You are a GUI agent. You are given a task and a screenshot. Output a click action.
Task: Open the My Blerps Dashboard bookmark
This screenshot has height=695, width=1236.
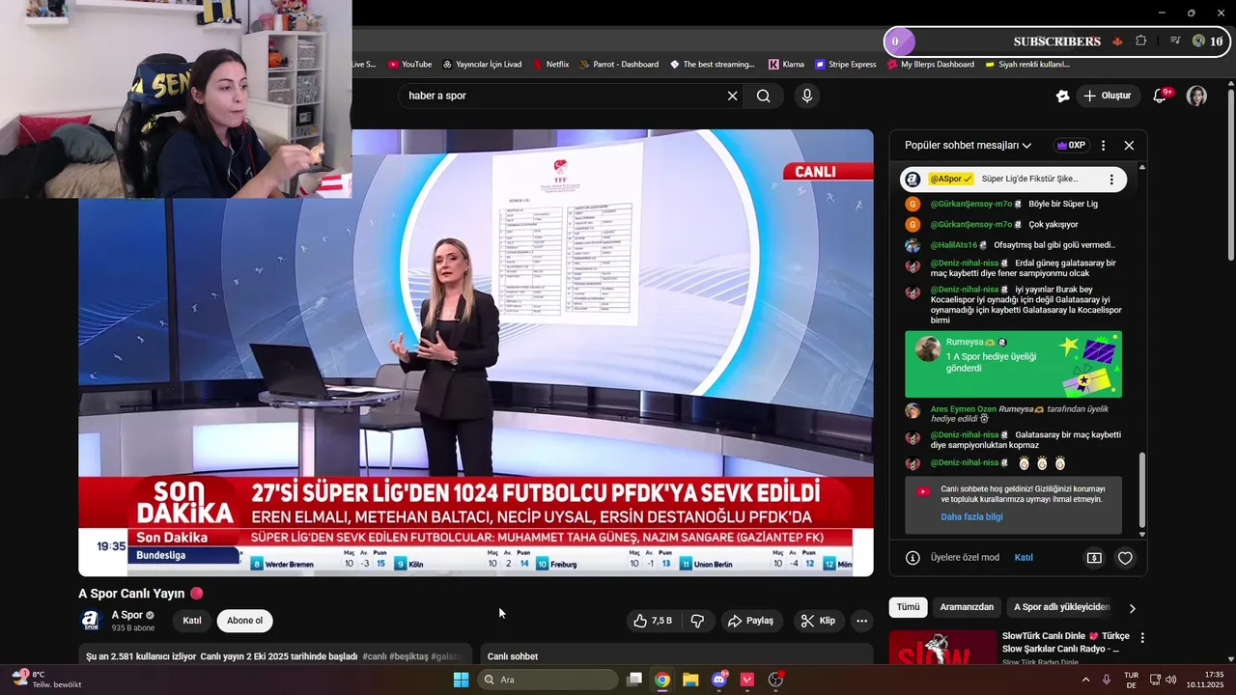[931, 65]
